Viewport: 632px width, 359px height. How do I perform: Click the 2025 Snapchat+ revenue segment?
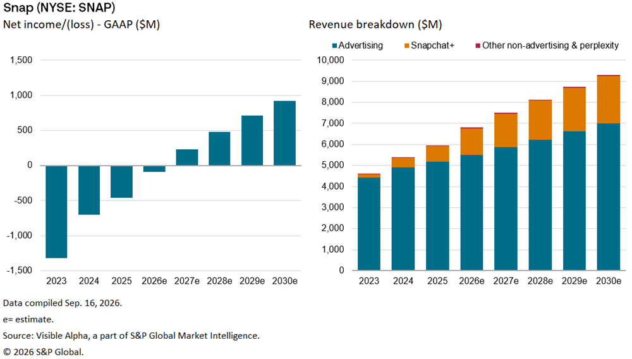point(437,154)
